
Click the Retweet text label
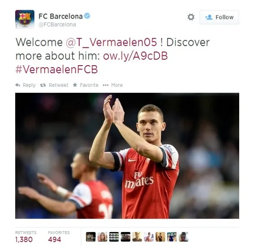click(x=58, y=85)
